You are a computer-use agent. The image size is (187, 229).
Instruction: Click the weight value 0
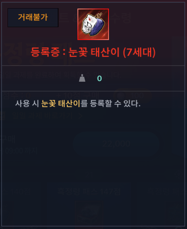pyautogui.click(x=100, y=79)
